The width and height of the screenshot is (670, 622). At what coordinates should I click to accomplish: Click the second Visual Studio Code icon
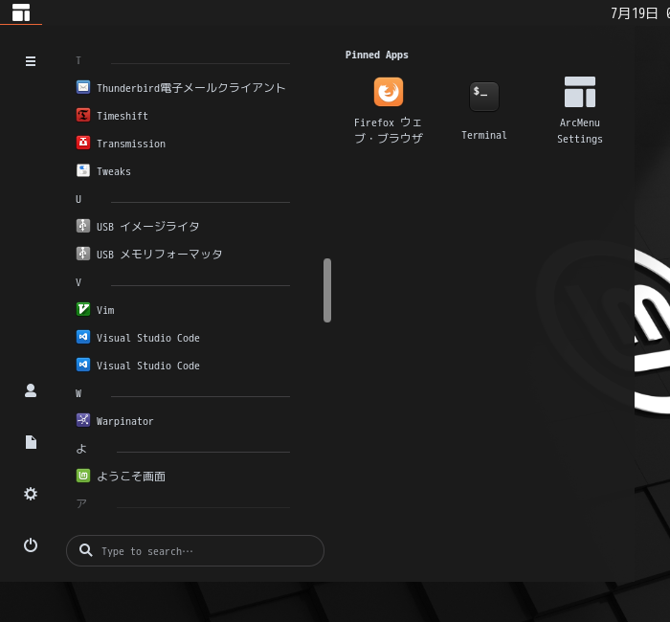(83, 365)
